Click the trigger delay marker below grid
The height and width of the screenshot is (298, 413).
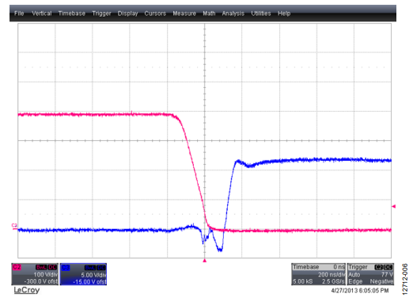[204, 261]
